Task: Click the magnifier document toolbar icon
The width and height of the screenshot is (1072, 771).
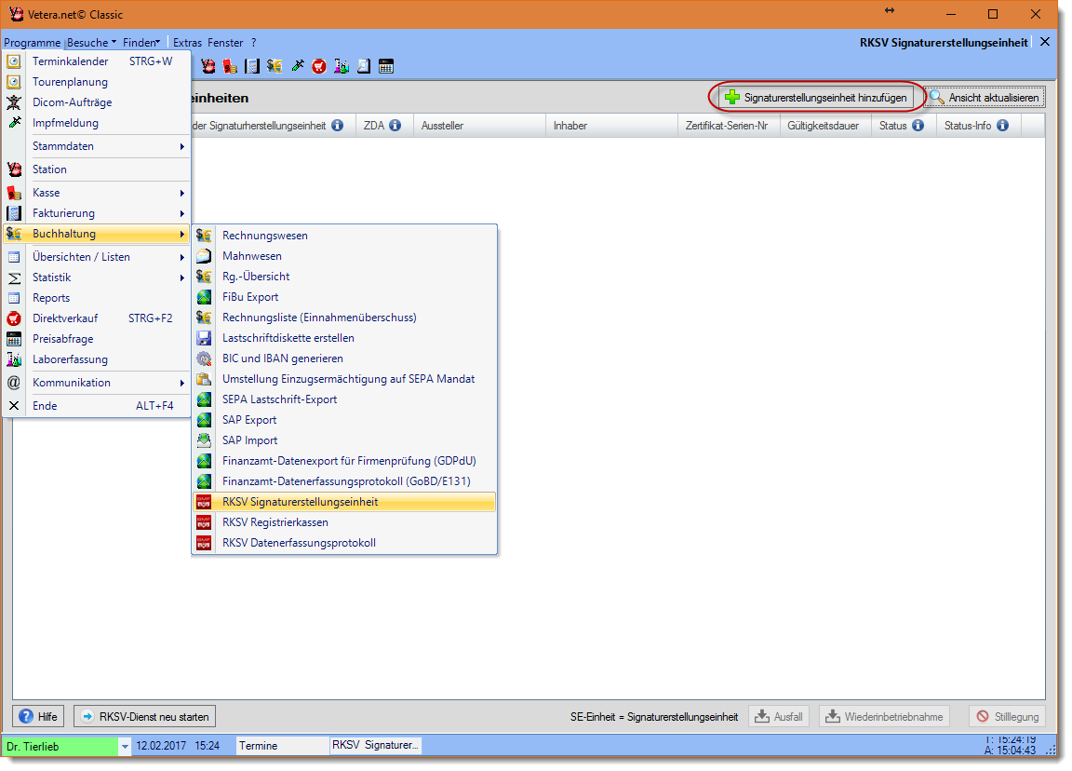Action: pos(364,66)
